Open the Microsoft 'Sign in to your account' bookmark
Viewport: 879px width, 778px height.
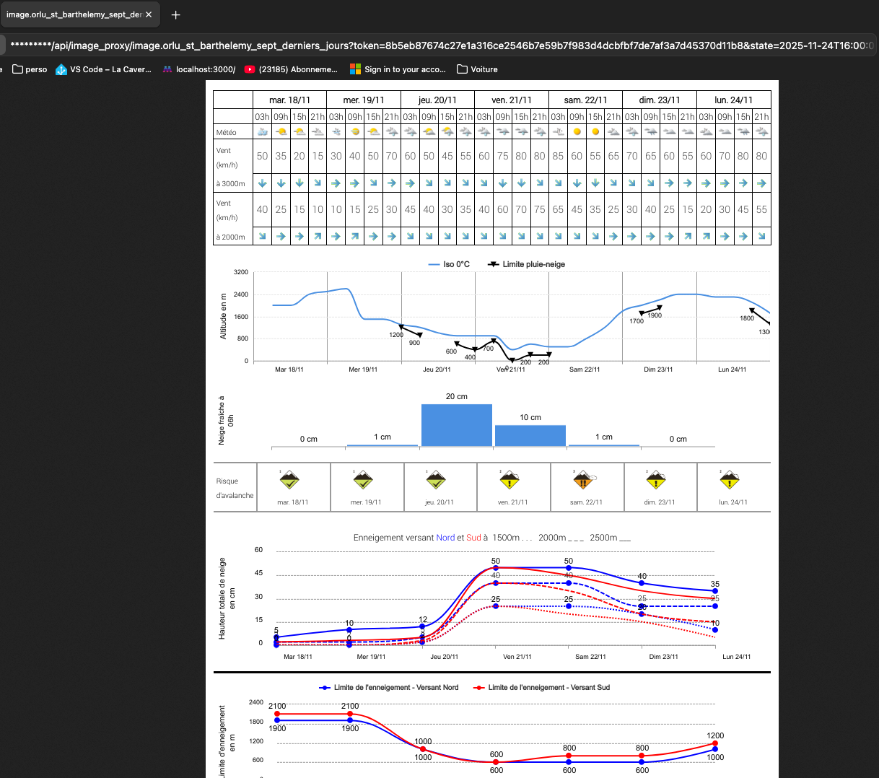tap(398, 69)
